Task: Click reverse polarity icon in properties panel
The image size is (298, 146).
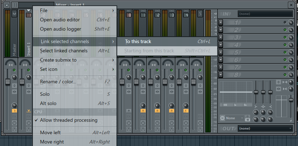Action: click(x=278, y=82)
